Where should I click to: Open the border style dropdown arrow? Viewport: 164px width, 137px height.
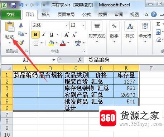click(x=42, y=43)
